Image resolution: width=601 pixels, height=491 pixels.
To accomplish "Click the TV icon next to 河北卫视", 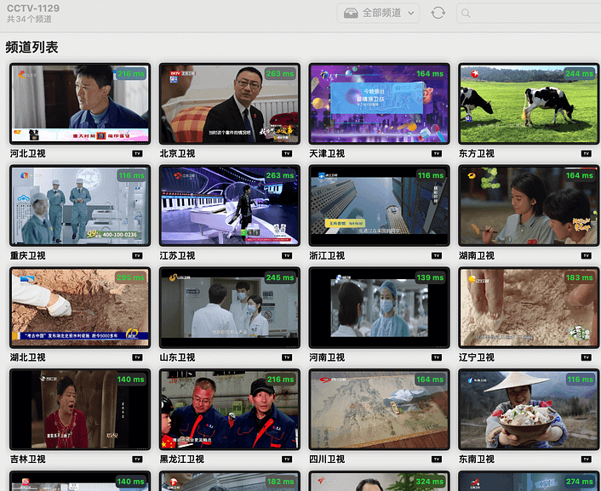I will (x=137, y=154).
